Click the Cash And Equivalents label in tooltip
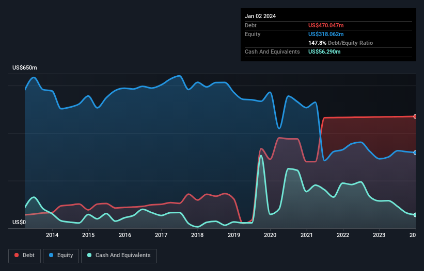The image size is (424, 271). tap(272, 52)
